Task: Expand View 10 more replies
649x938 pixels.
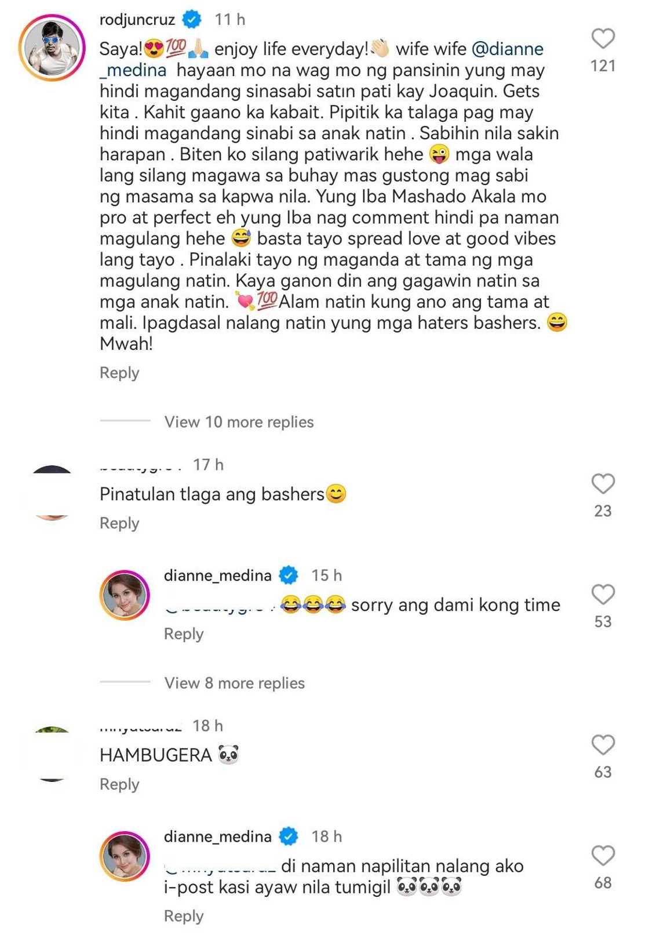Action: (239, 422)
